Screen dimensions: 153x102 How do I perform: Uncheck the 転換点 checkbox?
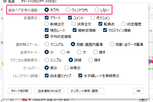tap(100, 24)
